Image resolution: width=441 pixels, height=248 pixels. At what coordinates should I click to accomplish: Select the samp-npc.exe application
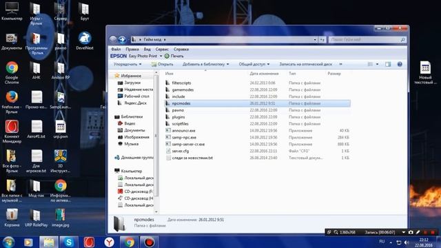(184, 138)
